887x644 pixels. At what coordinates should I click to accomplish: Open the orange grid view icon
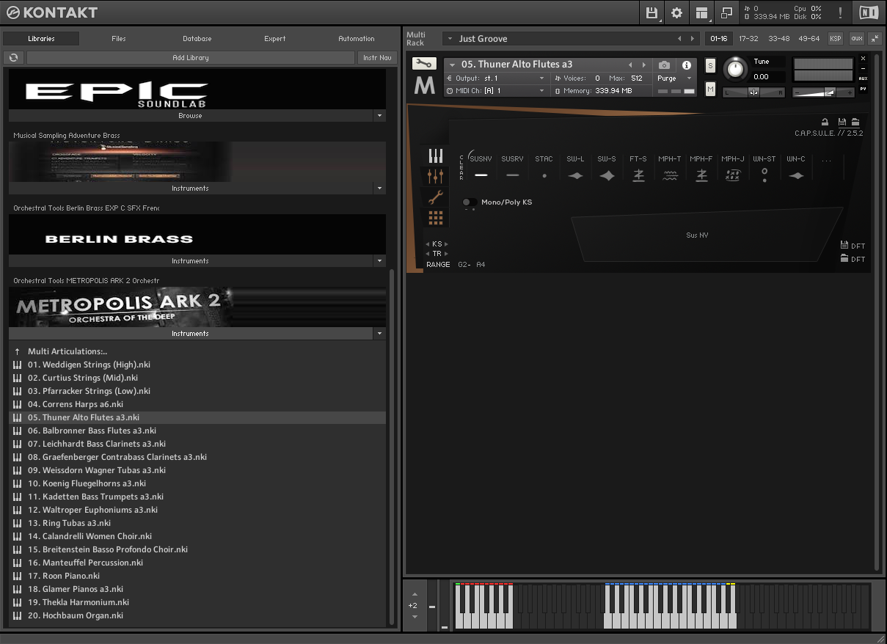click(436, 218)
